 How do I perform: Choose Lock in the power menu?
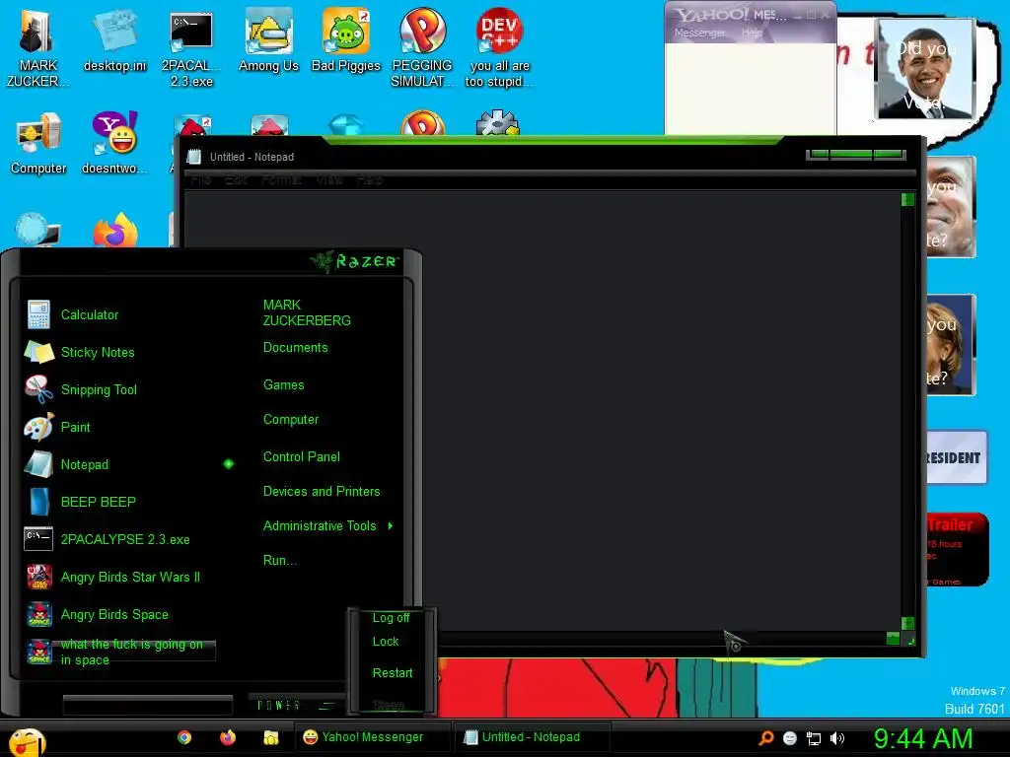pos(386,642)
